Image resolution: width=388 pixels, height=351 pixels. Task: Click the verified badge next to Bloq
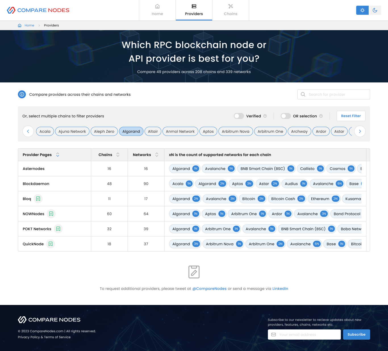(38, 199)
